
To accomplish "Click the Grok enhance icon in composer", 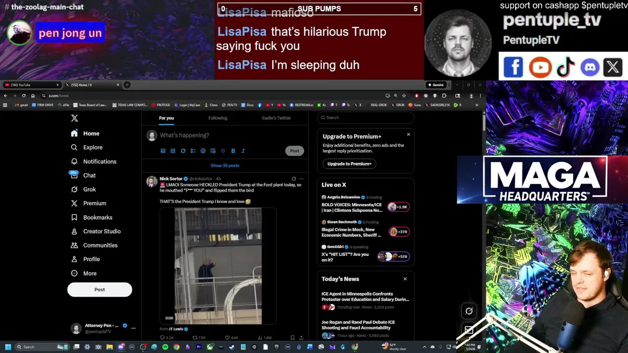I will coord(183,151).
